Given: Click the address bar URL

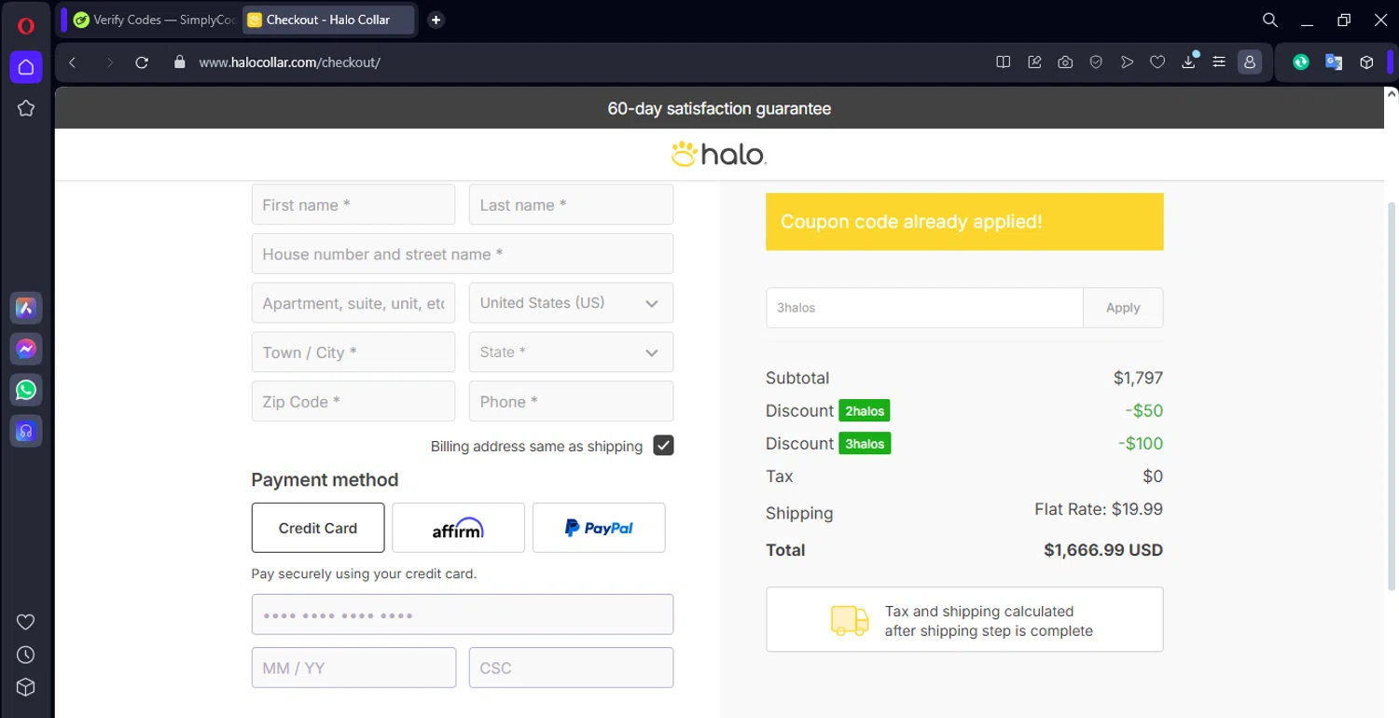Looking at the screenshot, I should pos(290,62).
